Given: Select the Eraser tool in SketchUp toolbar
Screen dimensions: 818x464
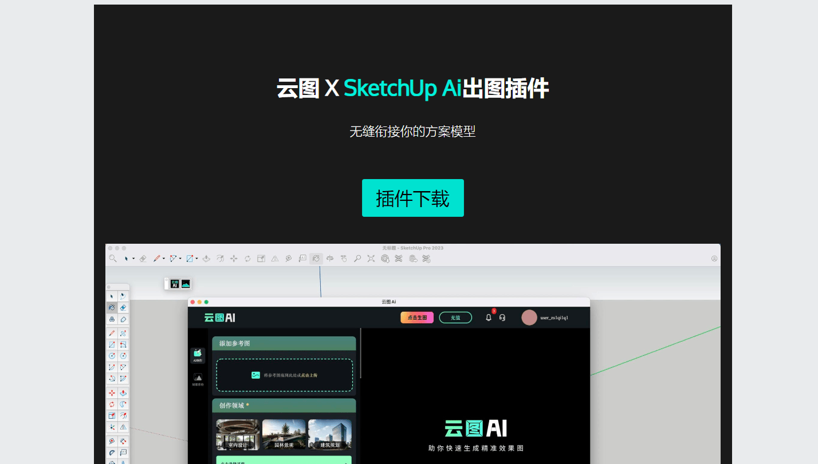Looking at the screenshot, I should tap(141, 259).
